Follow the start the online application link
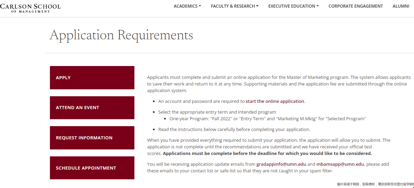 pyautogui.click(x=275, y=101)
